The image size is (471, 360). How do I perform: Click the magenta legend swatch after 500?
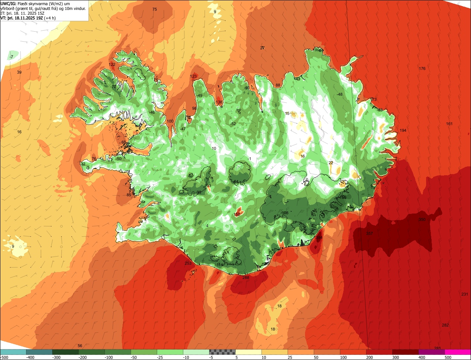[x=458, y=352]
